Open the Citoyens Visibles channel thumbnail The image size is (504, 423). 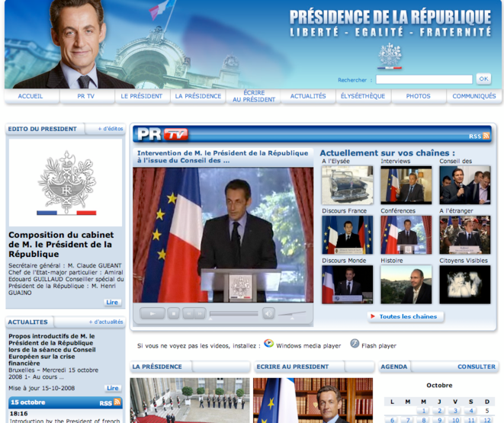coord(465,284)
